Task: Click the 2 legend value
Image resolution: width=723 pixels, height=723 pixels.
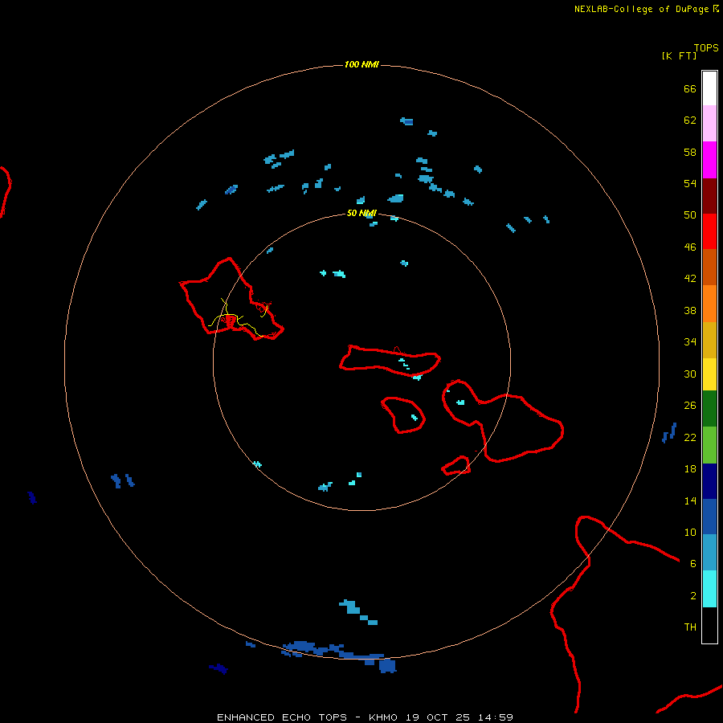Action: [692, 596]
